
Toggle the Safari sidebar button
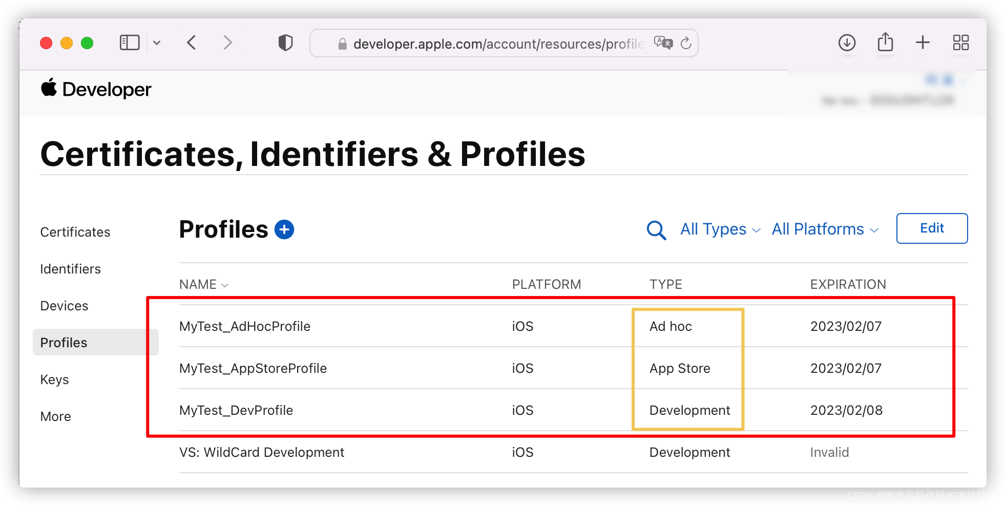[130, 43]
